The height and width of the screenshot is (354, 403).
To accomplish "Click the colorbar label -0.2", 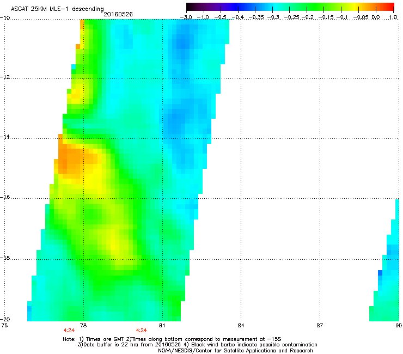I will tap(308, 17).
